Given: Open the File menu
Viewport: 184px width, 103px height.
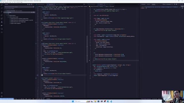Looking at the screenshot, I should point(1,2).
